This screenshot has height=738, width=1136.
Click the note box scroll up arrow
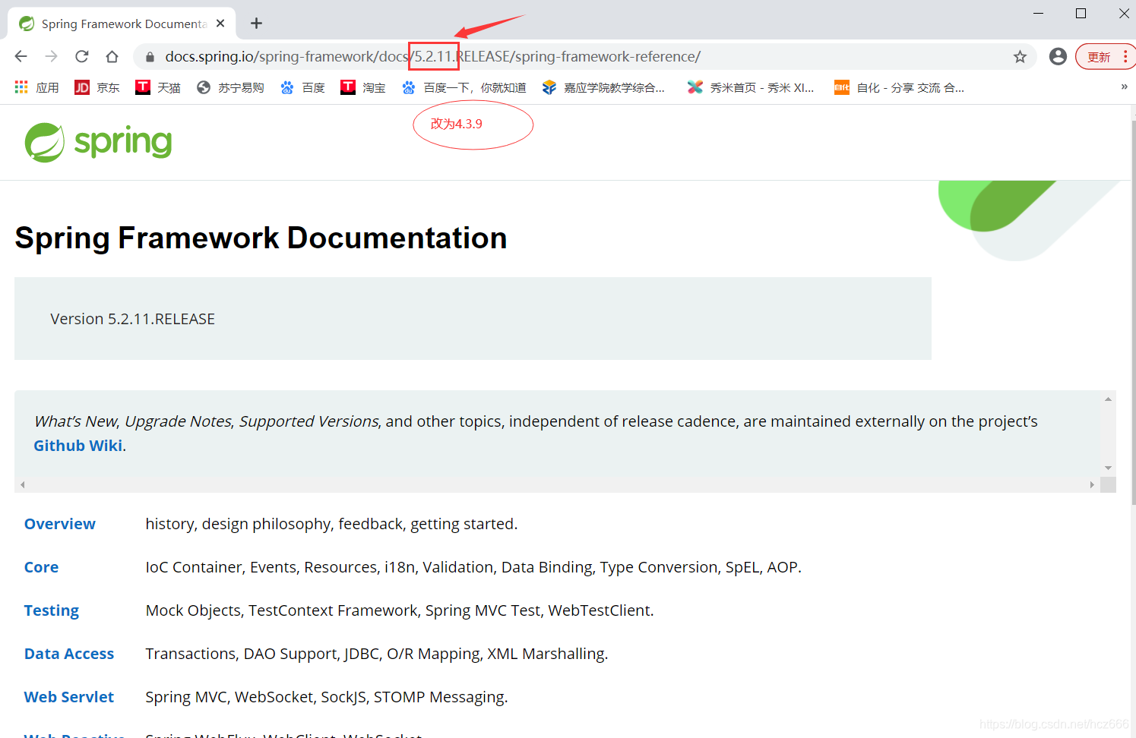pos(1108,399)
